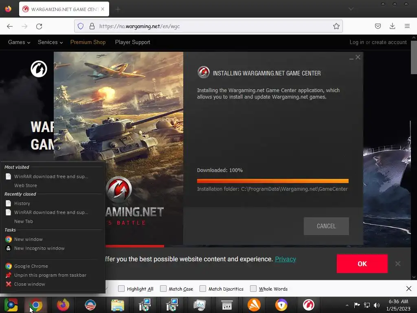Open the purple padlock taskbar icon
Viewport: 417px width, 313px height.
281,305
